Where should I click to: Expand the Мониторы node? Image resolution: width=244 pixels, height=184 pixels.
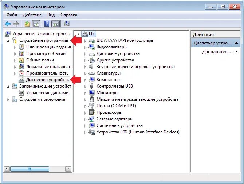click(x=85, y=93)
